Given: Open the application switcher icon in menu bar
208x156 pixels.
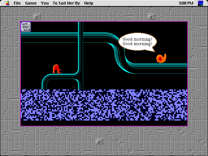Looking at the screenshot, I should tap(201, 3).
